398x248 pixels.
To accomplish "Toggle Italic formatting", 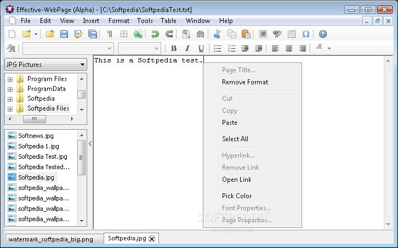I will pos(187,48).
